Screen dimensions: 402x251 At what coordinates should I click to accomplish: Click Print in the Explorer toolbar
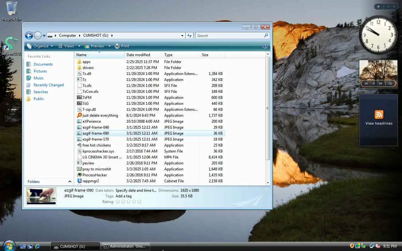(122, 46)
